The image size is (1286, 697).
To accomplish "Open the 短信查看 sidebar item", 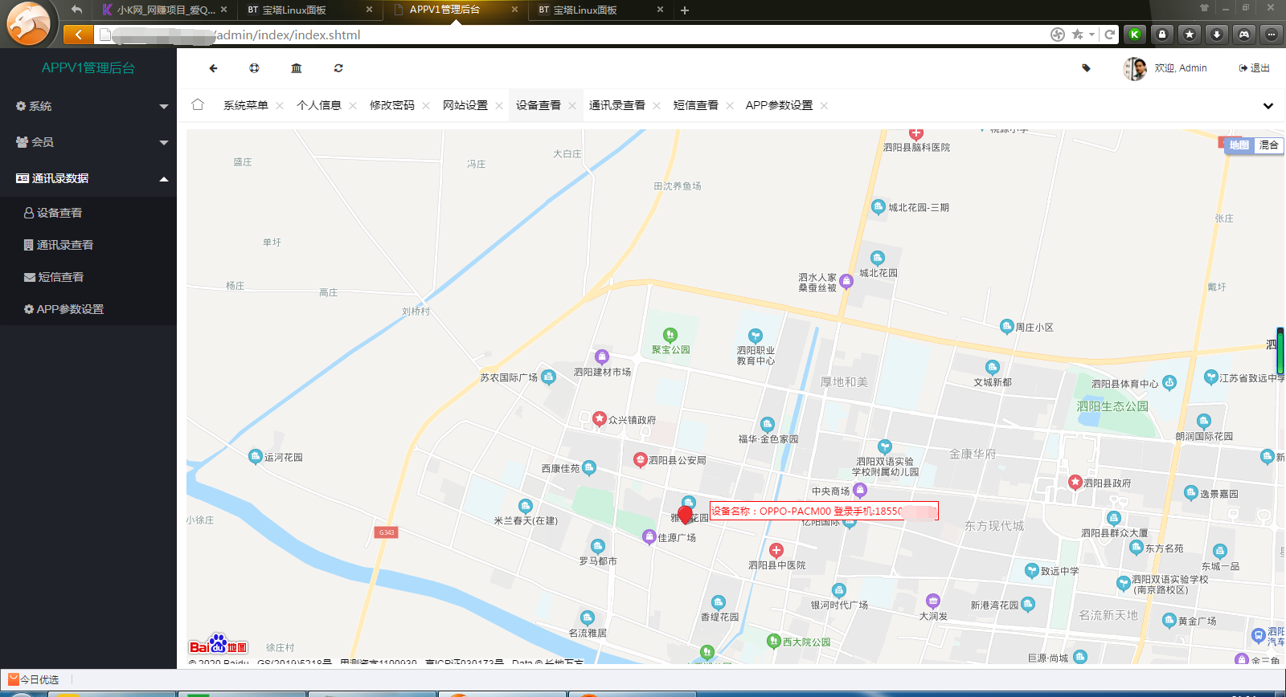I will (x=61, y=277).
